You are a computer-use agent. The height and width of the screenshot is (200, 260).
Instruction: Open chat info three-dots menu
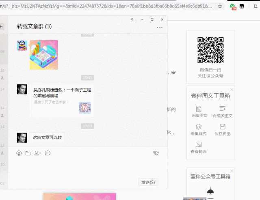click(x=160, y=28)
